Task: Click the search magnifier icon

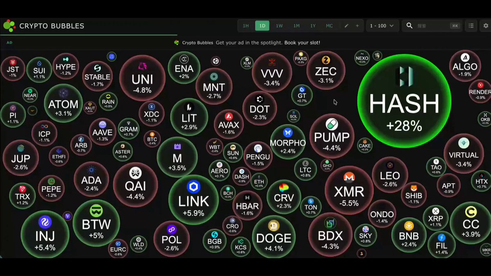Action: point(409,26)
